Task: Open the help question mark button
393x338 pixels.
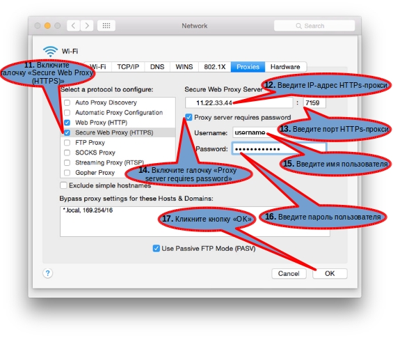Action: click(47, 273)
